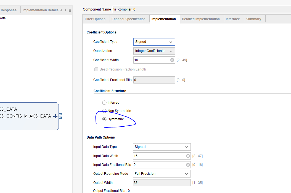The height and width of the screenshot is (193, 291).
Task: Click the [2 - 49] range hint
Action: pos(182,60)
